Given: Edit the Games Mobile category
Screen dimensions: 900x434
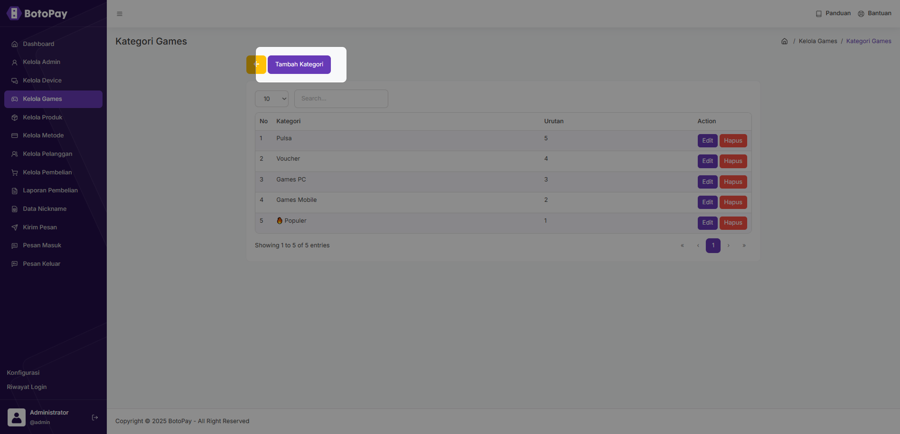Looking at the screenshot, I should 707,202.
